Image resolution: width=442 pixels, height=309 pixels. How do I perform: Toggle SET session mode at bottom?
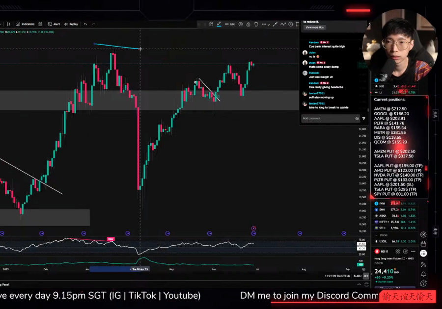[366, 276]
